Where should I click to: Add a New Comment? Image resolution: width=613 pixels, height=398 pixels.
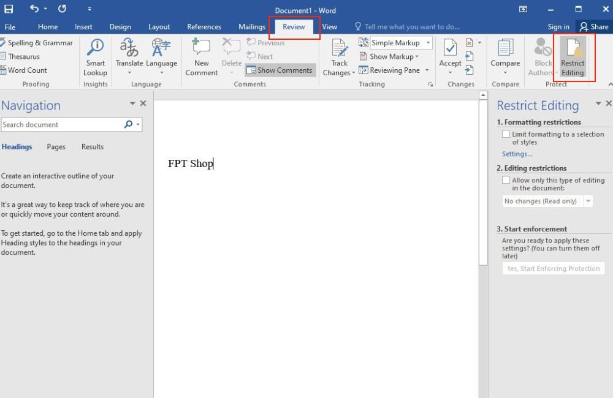click(x=201, y=57)
